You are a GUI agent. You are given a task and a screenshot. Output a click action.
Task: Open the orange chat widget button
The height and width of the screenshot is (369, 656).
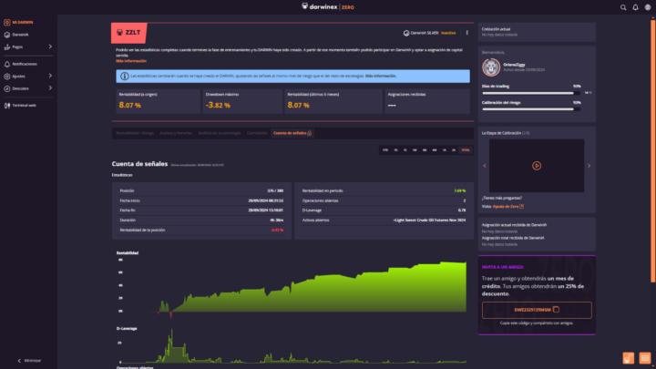628,358
